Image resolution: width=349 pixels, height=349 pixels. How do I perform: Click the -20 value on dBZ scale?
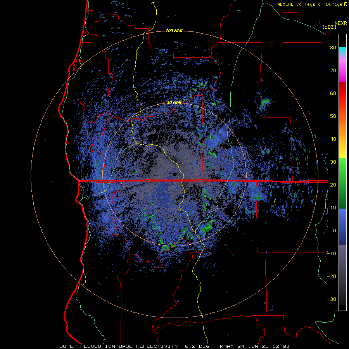click(x=332, y=276)
